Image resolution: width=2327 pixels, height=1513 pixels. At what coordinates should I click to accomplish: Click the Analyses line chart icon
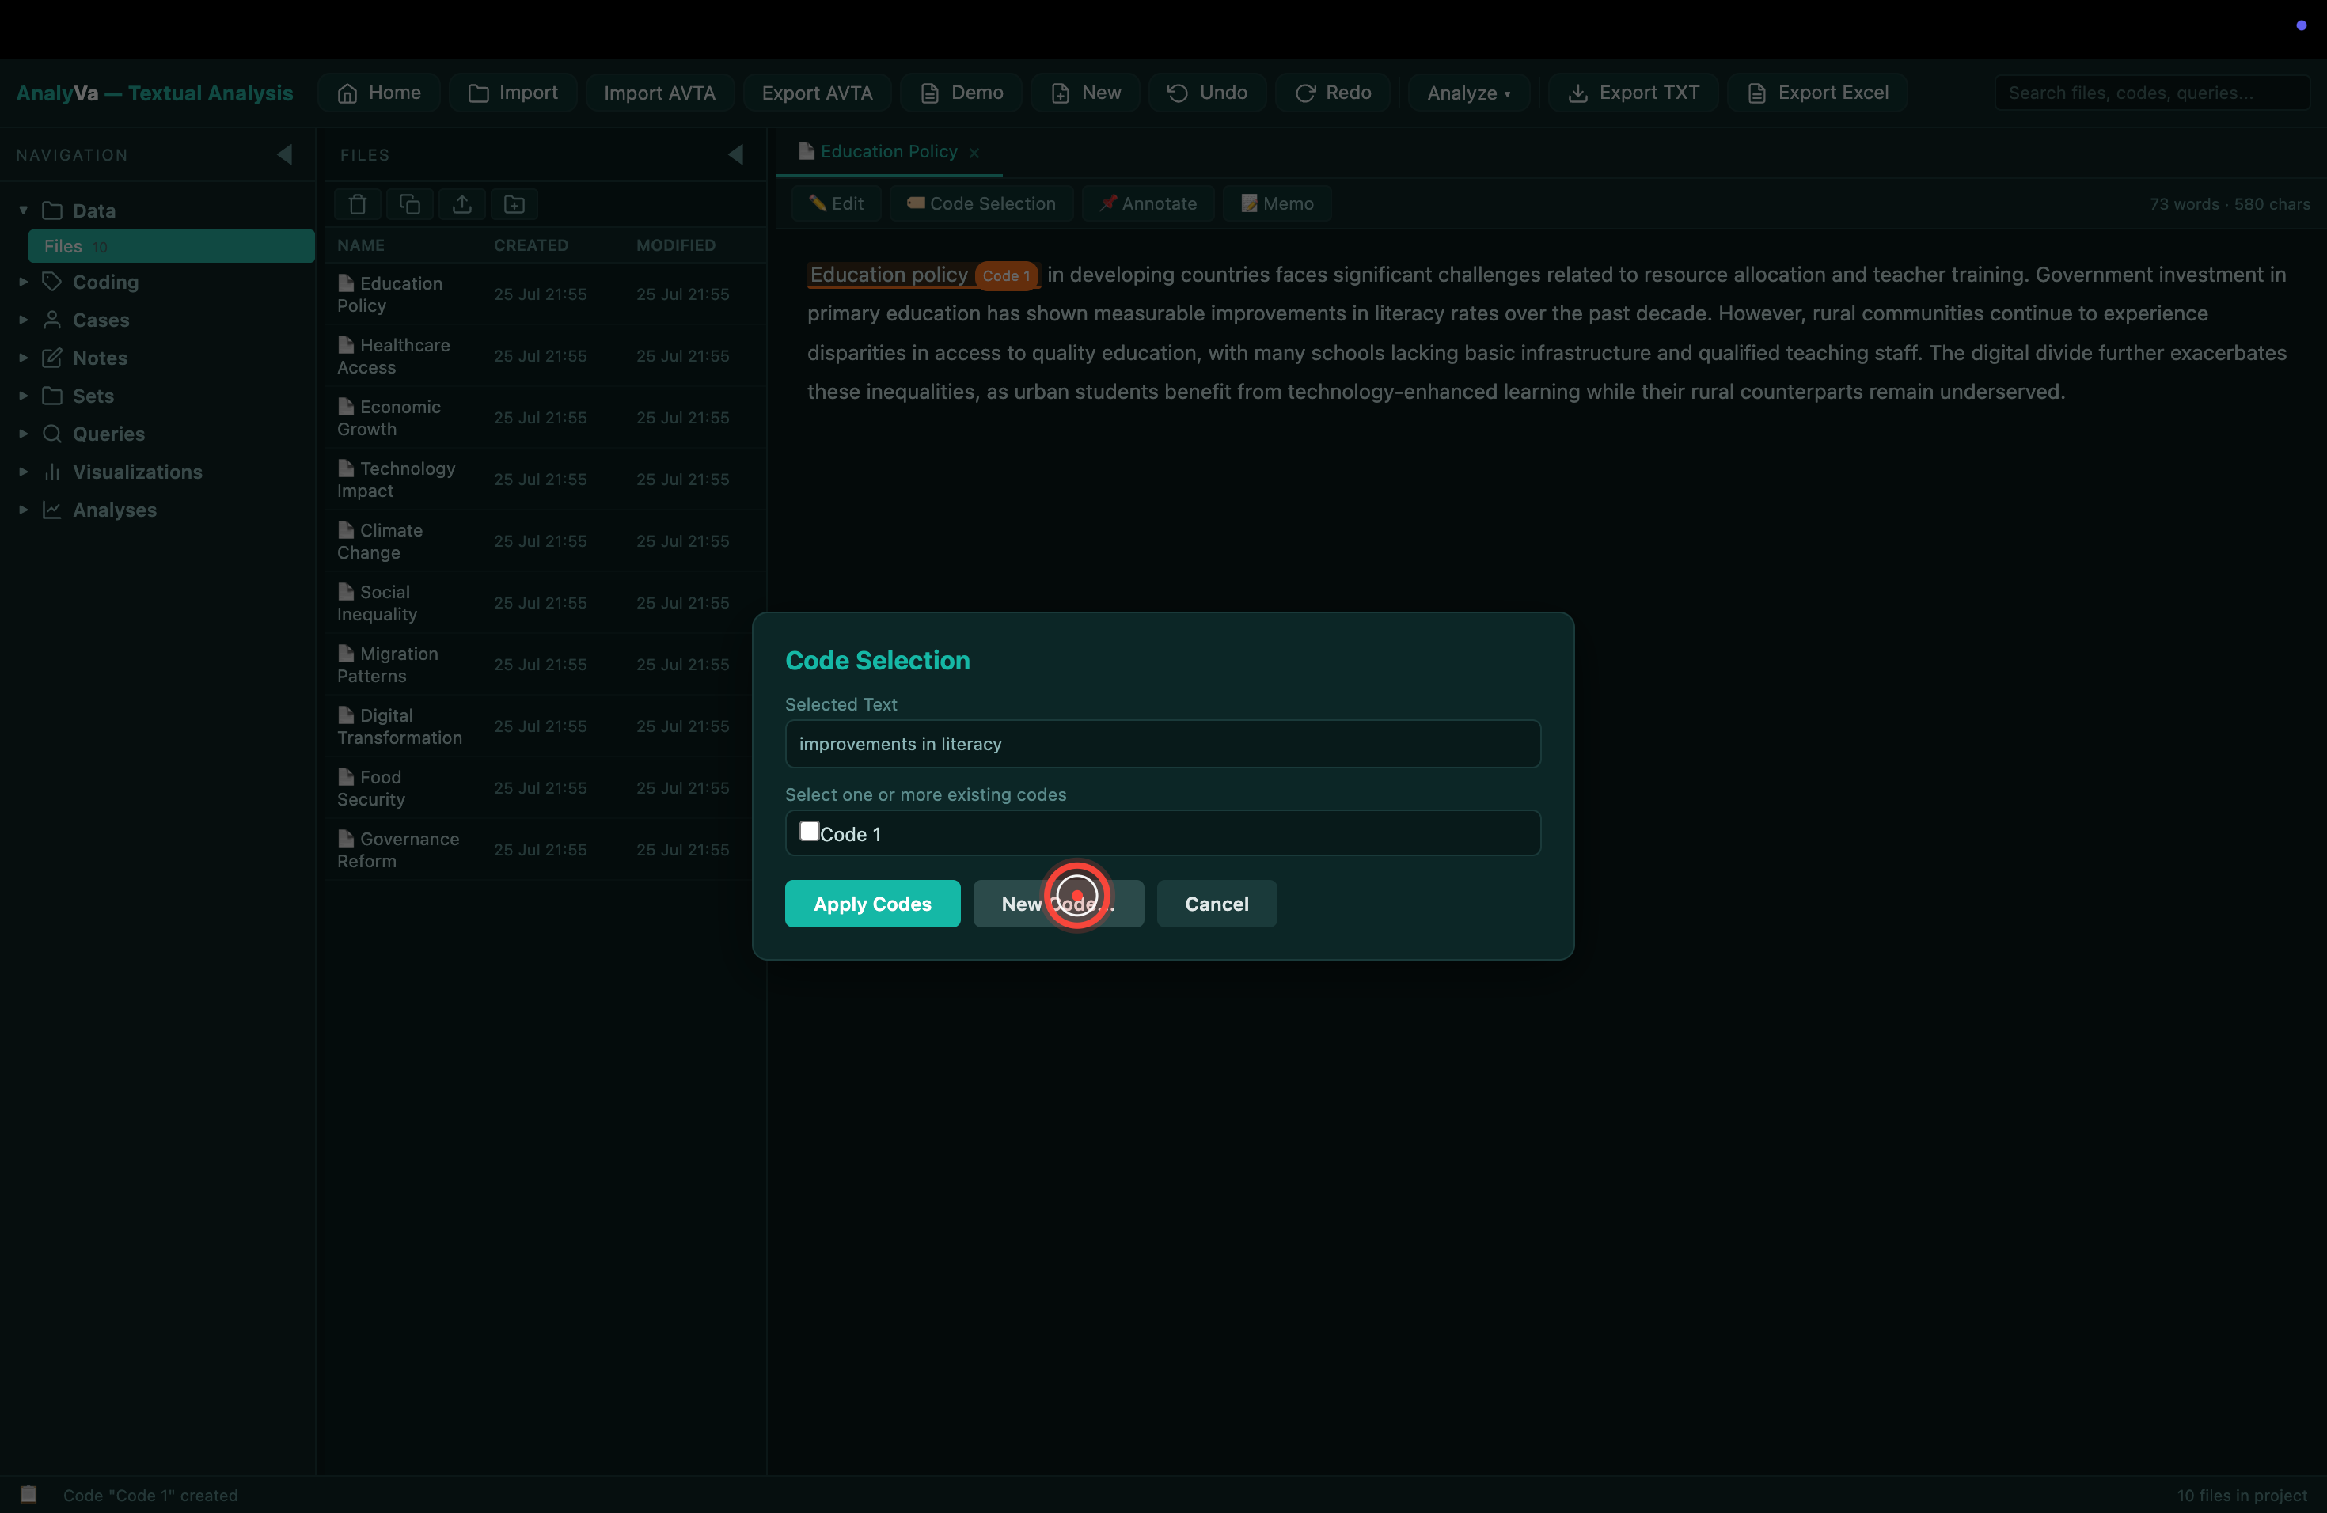(x=53, y=510)
